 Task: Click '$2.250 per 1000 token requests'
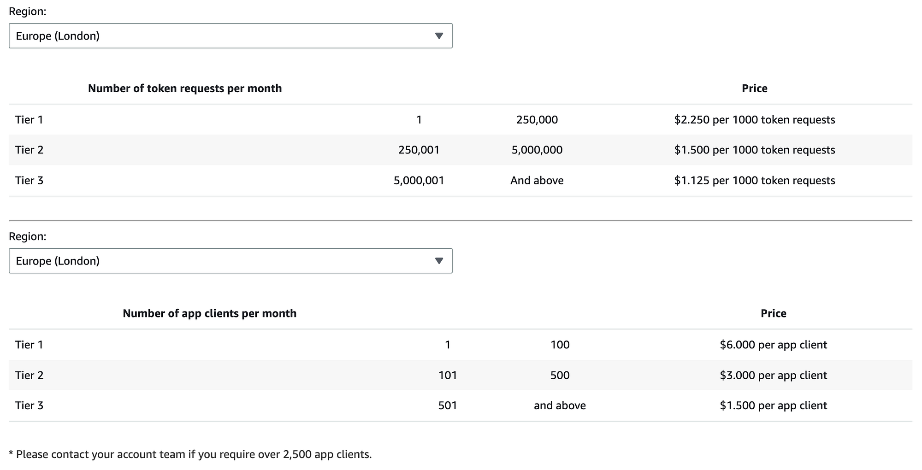click(x=755, y=120)
